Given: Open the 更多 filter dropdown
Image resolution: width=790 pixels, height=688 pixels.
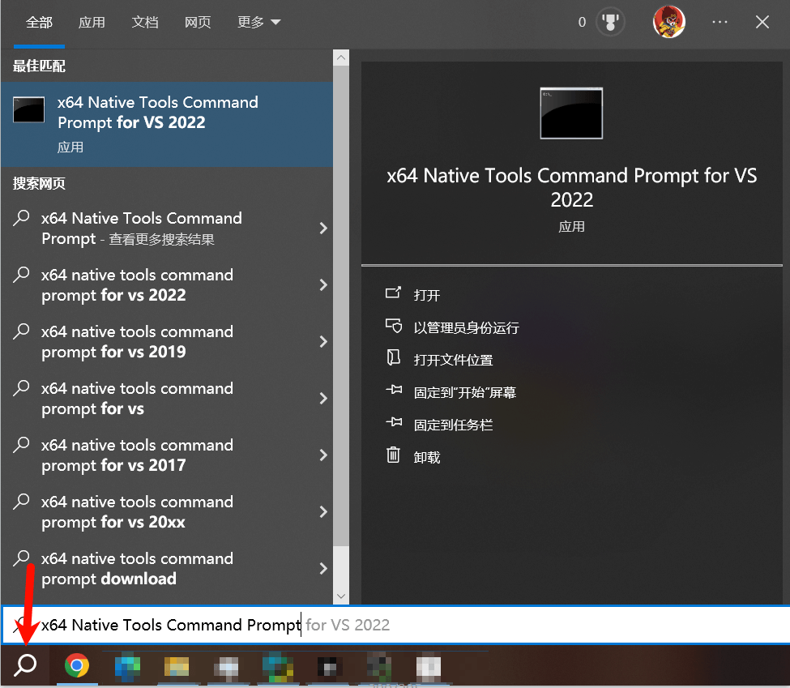Looking at the screenshot, I should [258, 22].
